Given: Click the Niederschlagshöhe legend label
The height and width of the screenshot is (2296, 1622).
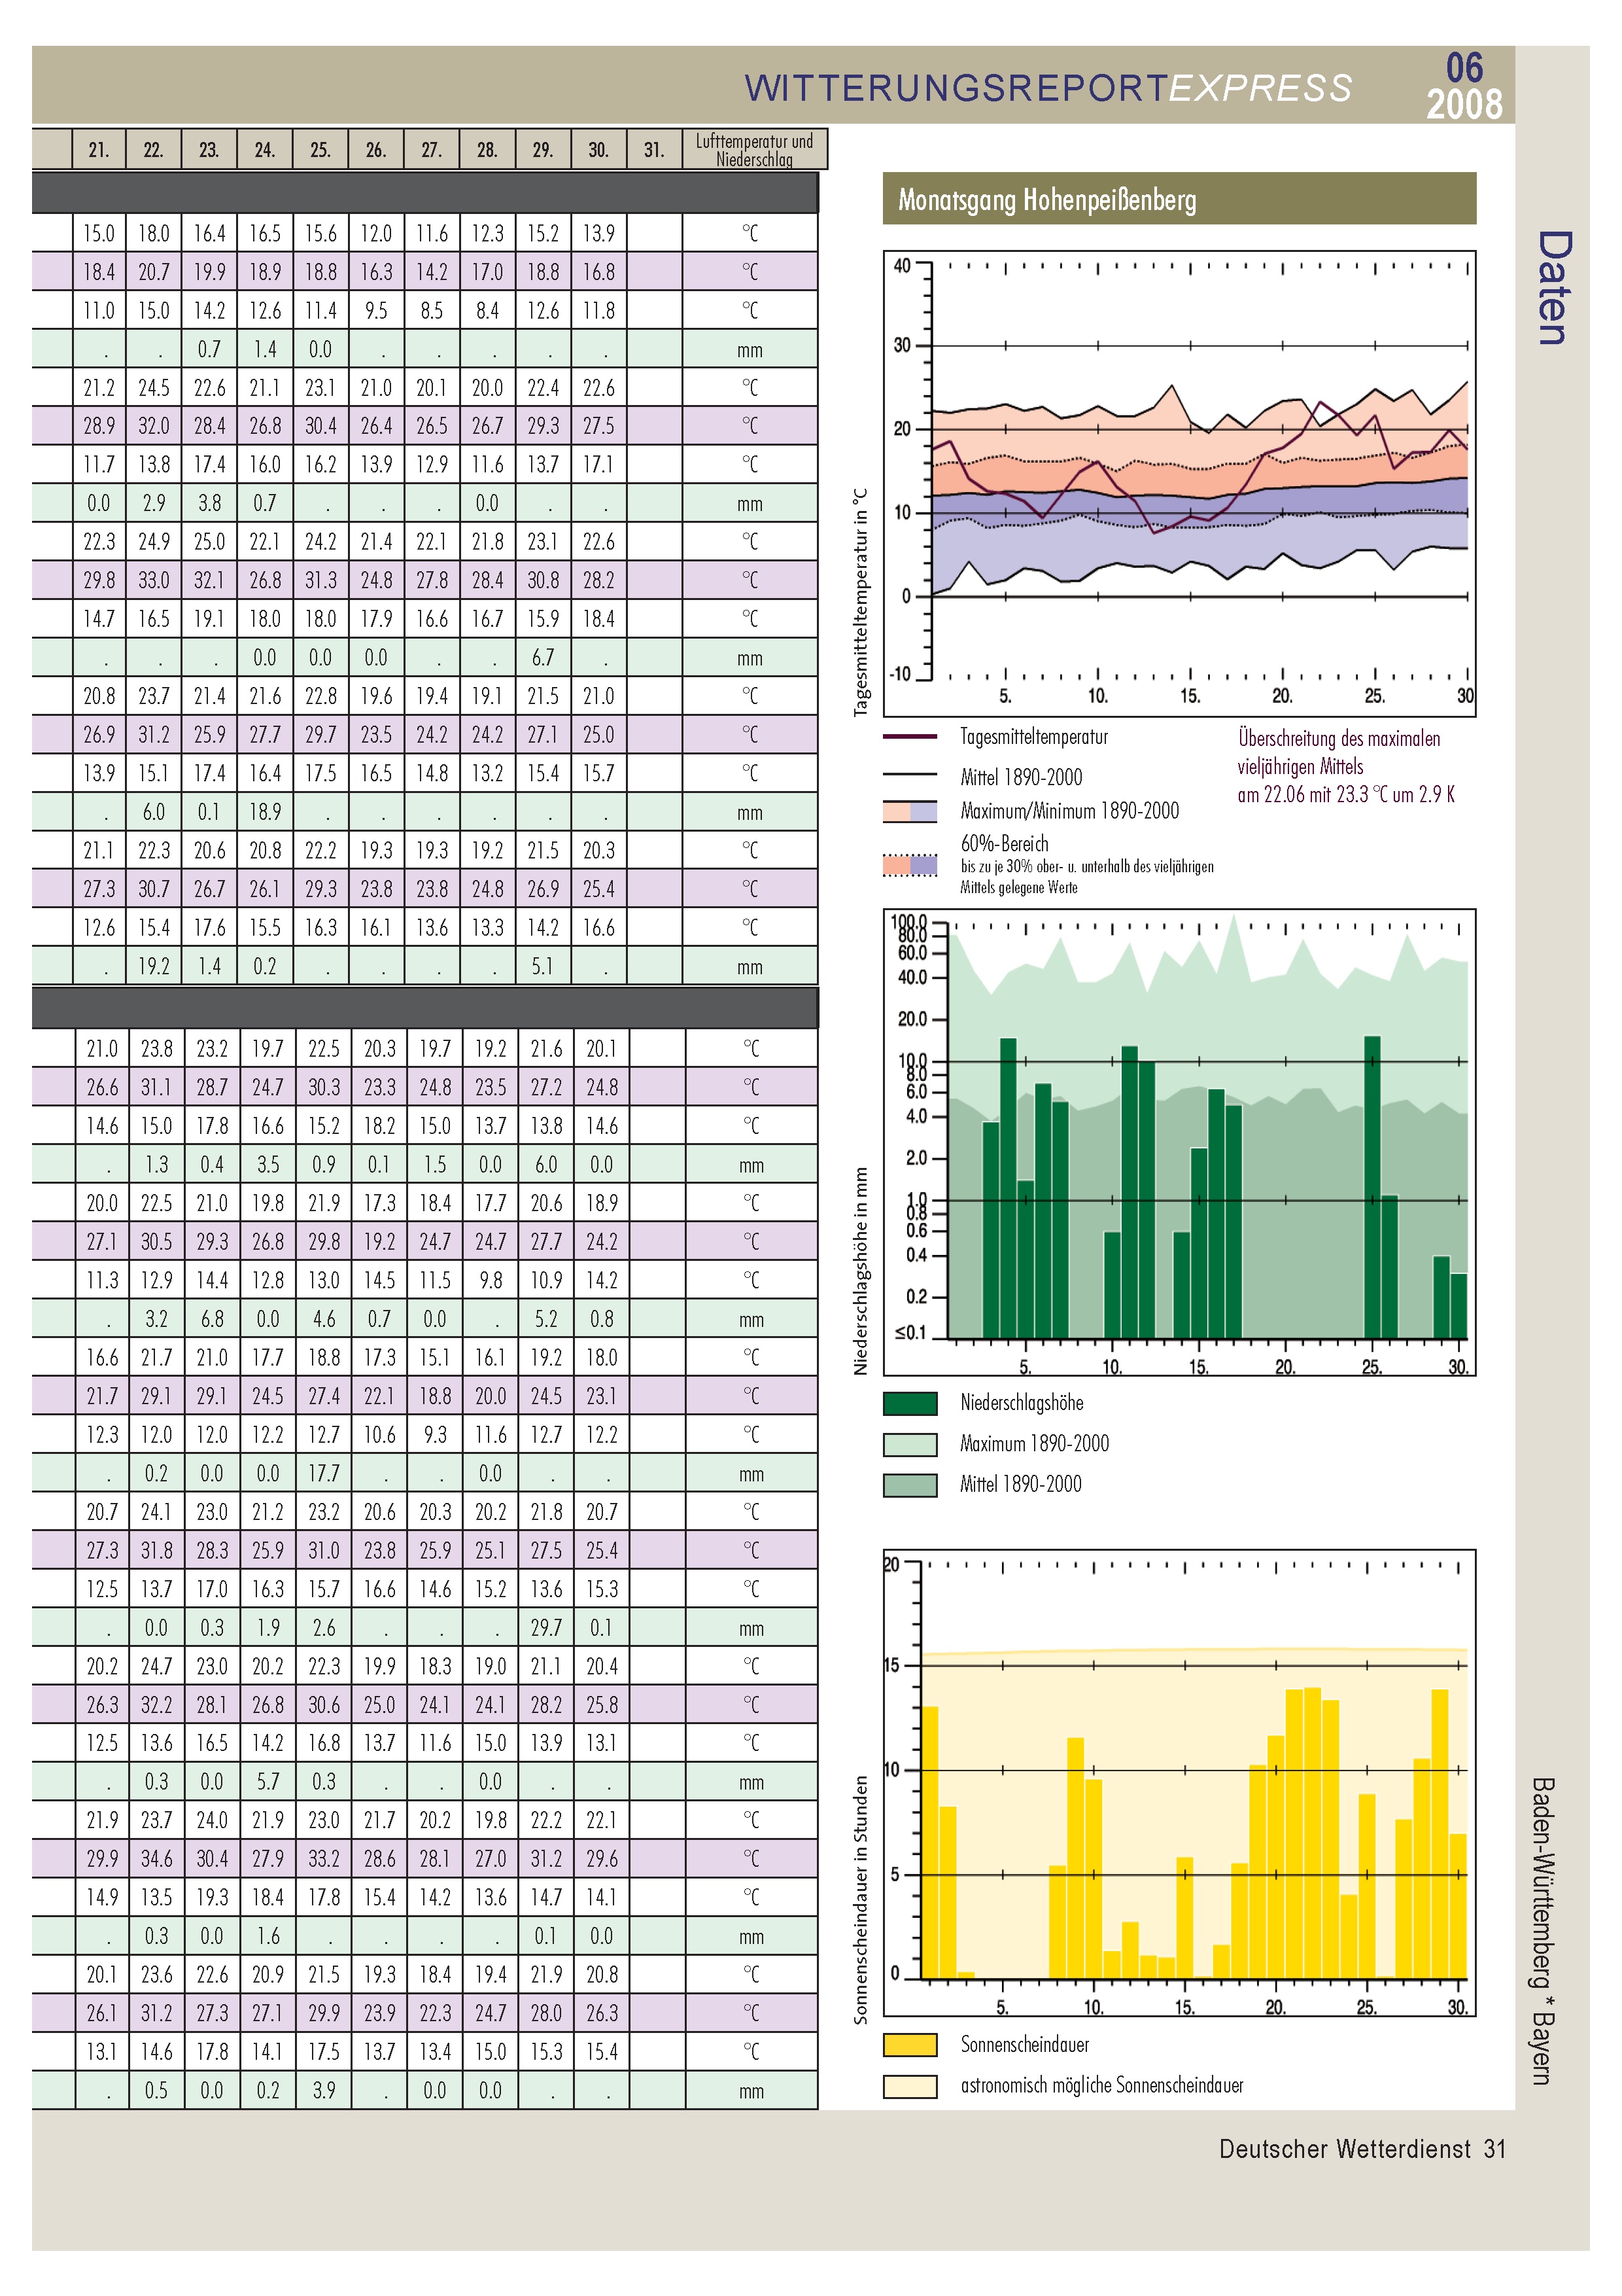Looking at the screenshot, I should [x=1022, y=1403].
